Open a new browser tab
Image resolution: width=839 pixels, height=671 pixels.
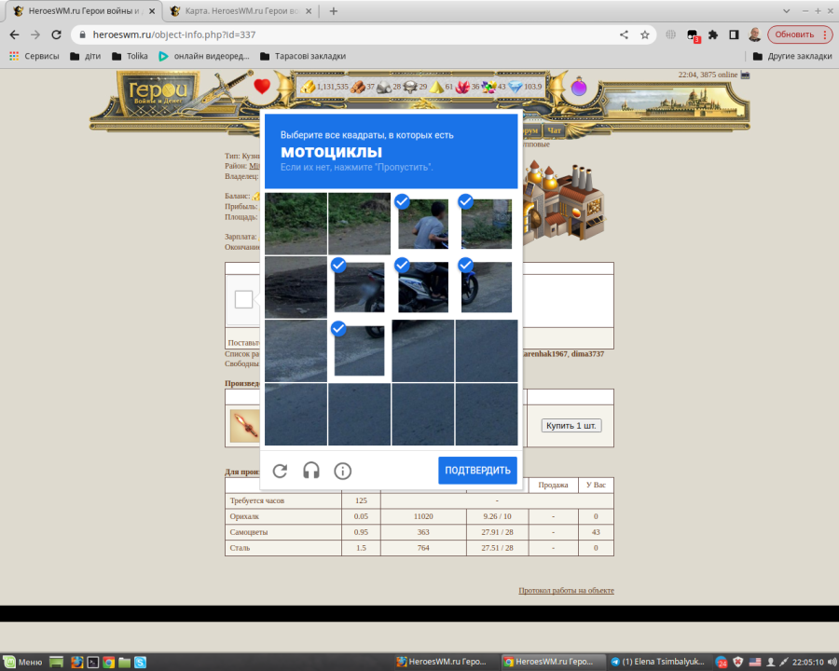[x=334, y=10]
